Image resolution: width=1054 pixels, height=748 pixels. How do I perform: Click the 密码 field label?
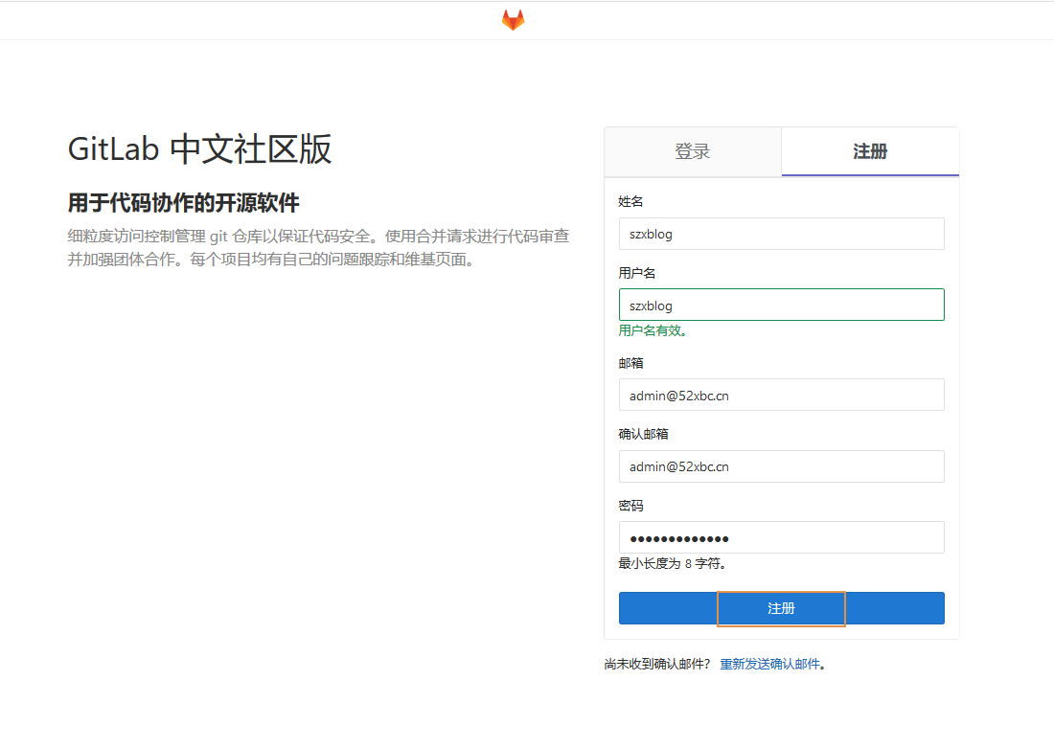630,506
